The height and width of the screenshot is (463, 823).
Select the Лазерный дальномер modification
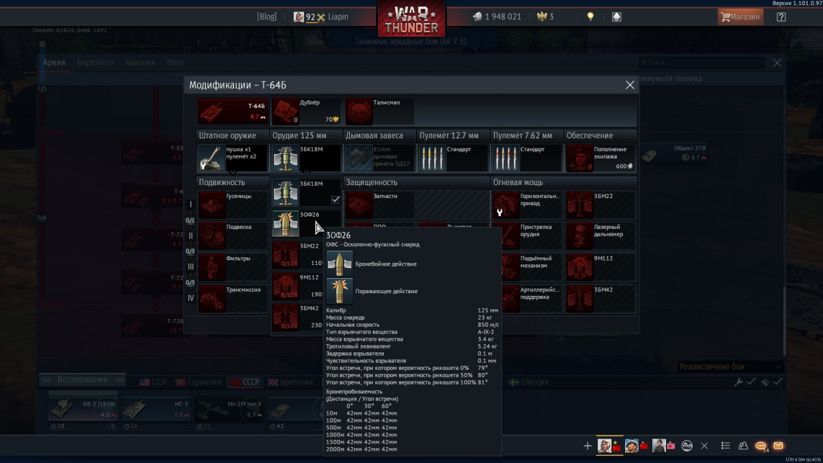[x=601, y=236]
